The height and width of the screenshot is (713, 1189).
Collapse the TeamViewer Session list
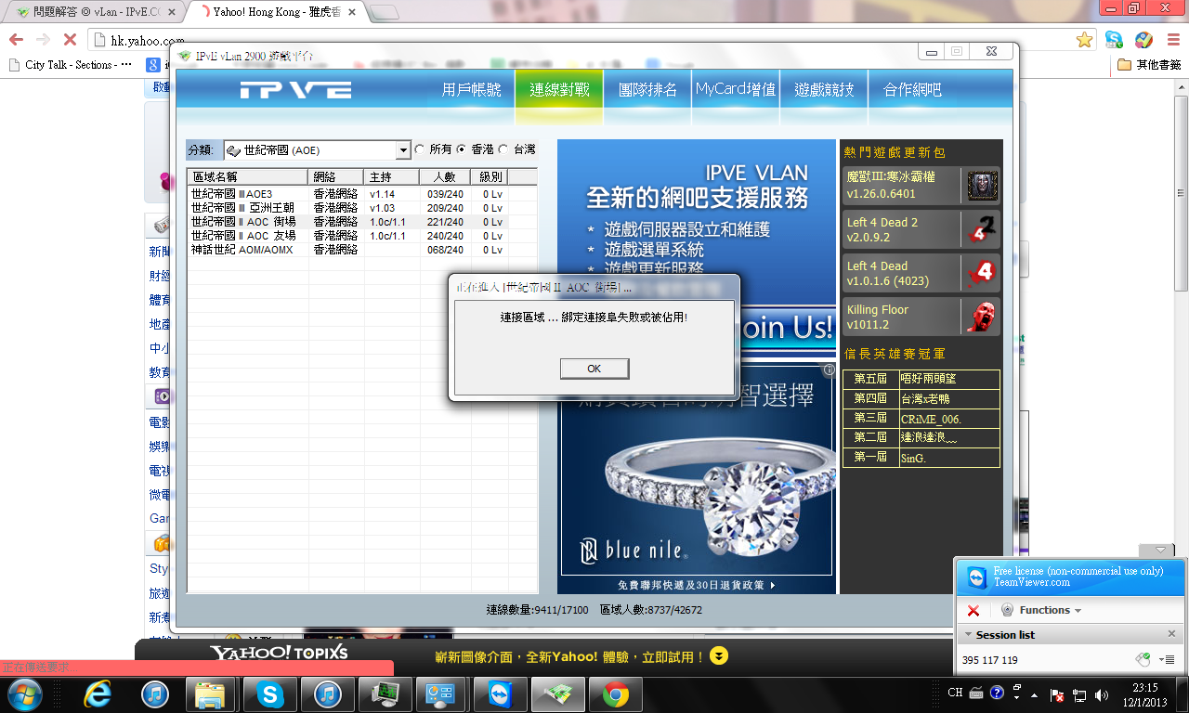(x=969, y=635)
